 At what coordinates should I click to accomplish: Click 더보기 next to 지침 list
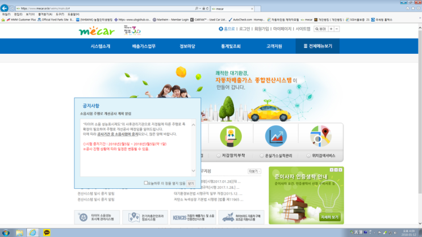point(254,171)
